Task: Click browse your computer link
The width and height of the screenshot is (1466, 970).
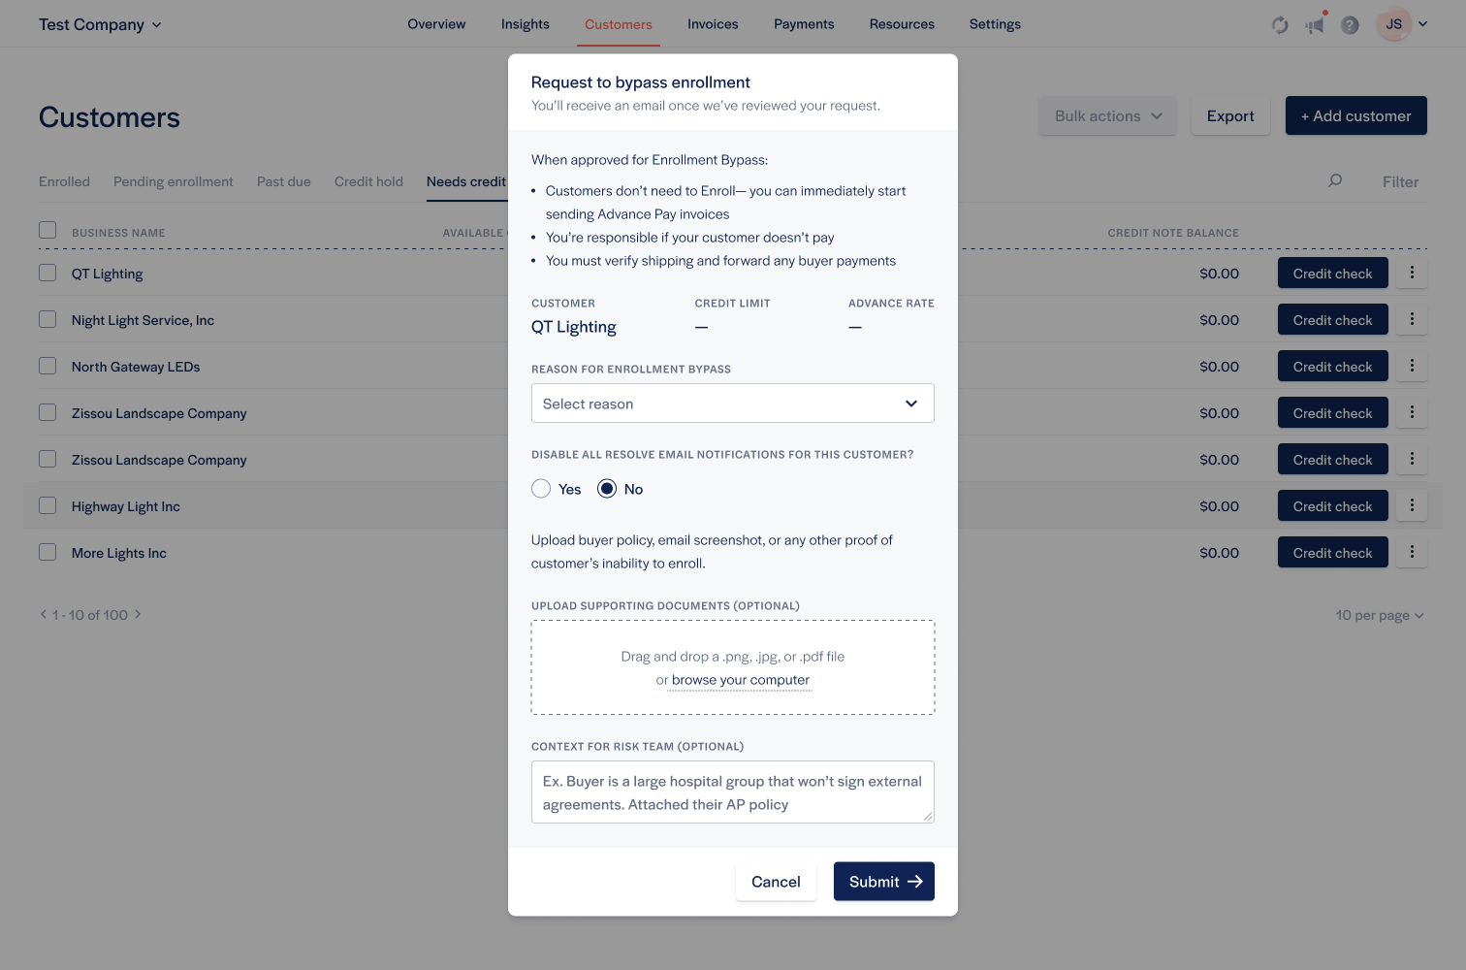Action: pos(740,680)
